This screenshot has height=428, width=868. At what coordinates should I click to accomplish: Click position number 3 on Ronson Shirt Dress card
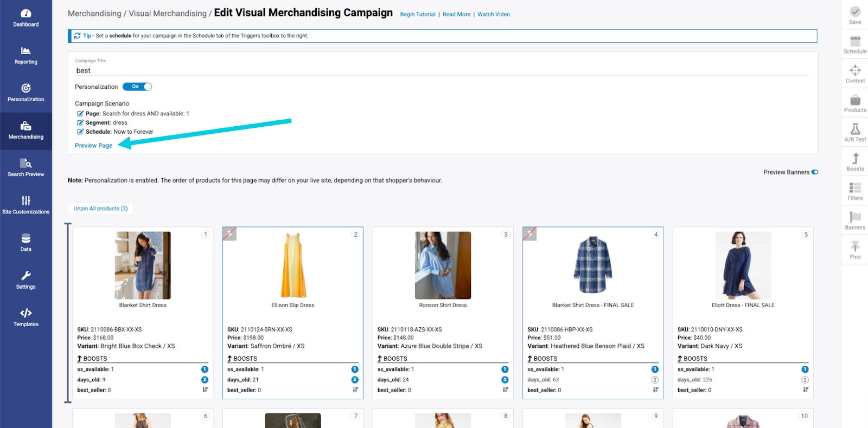[x=506, y=235]
